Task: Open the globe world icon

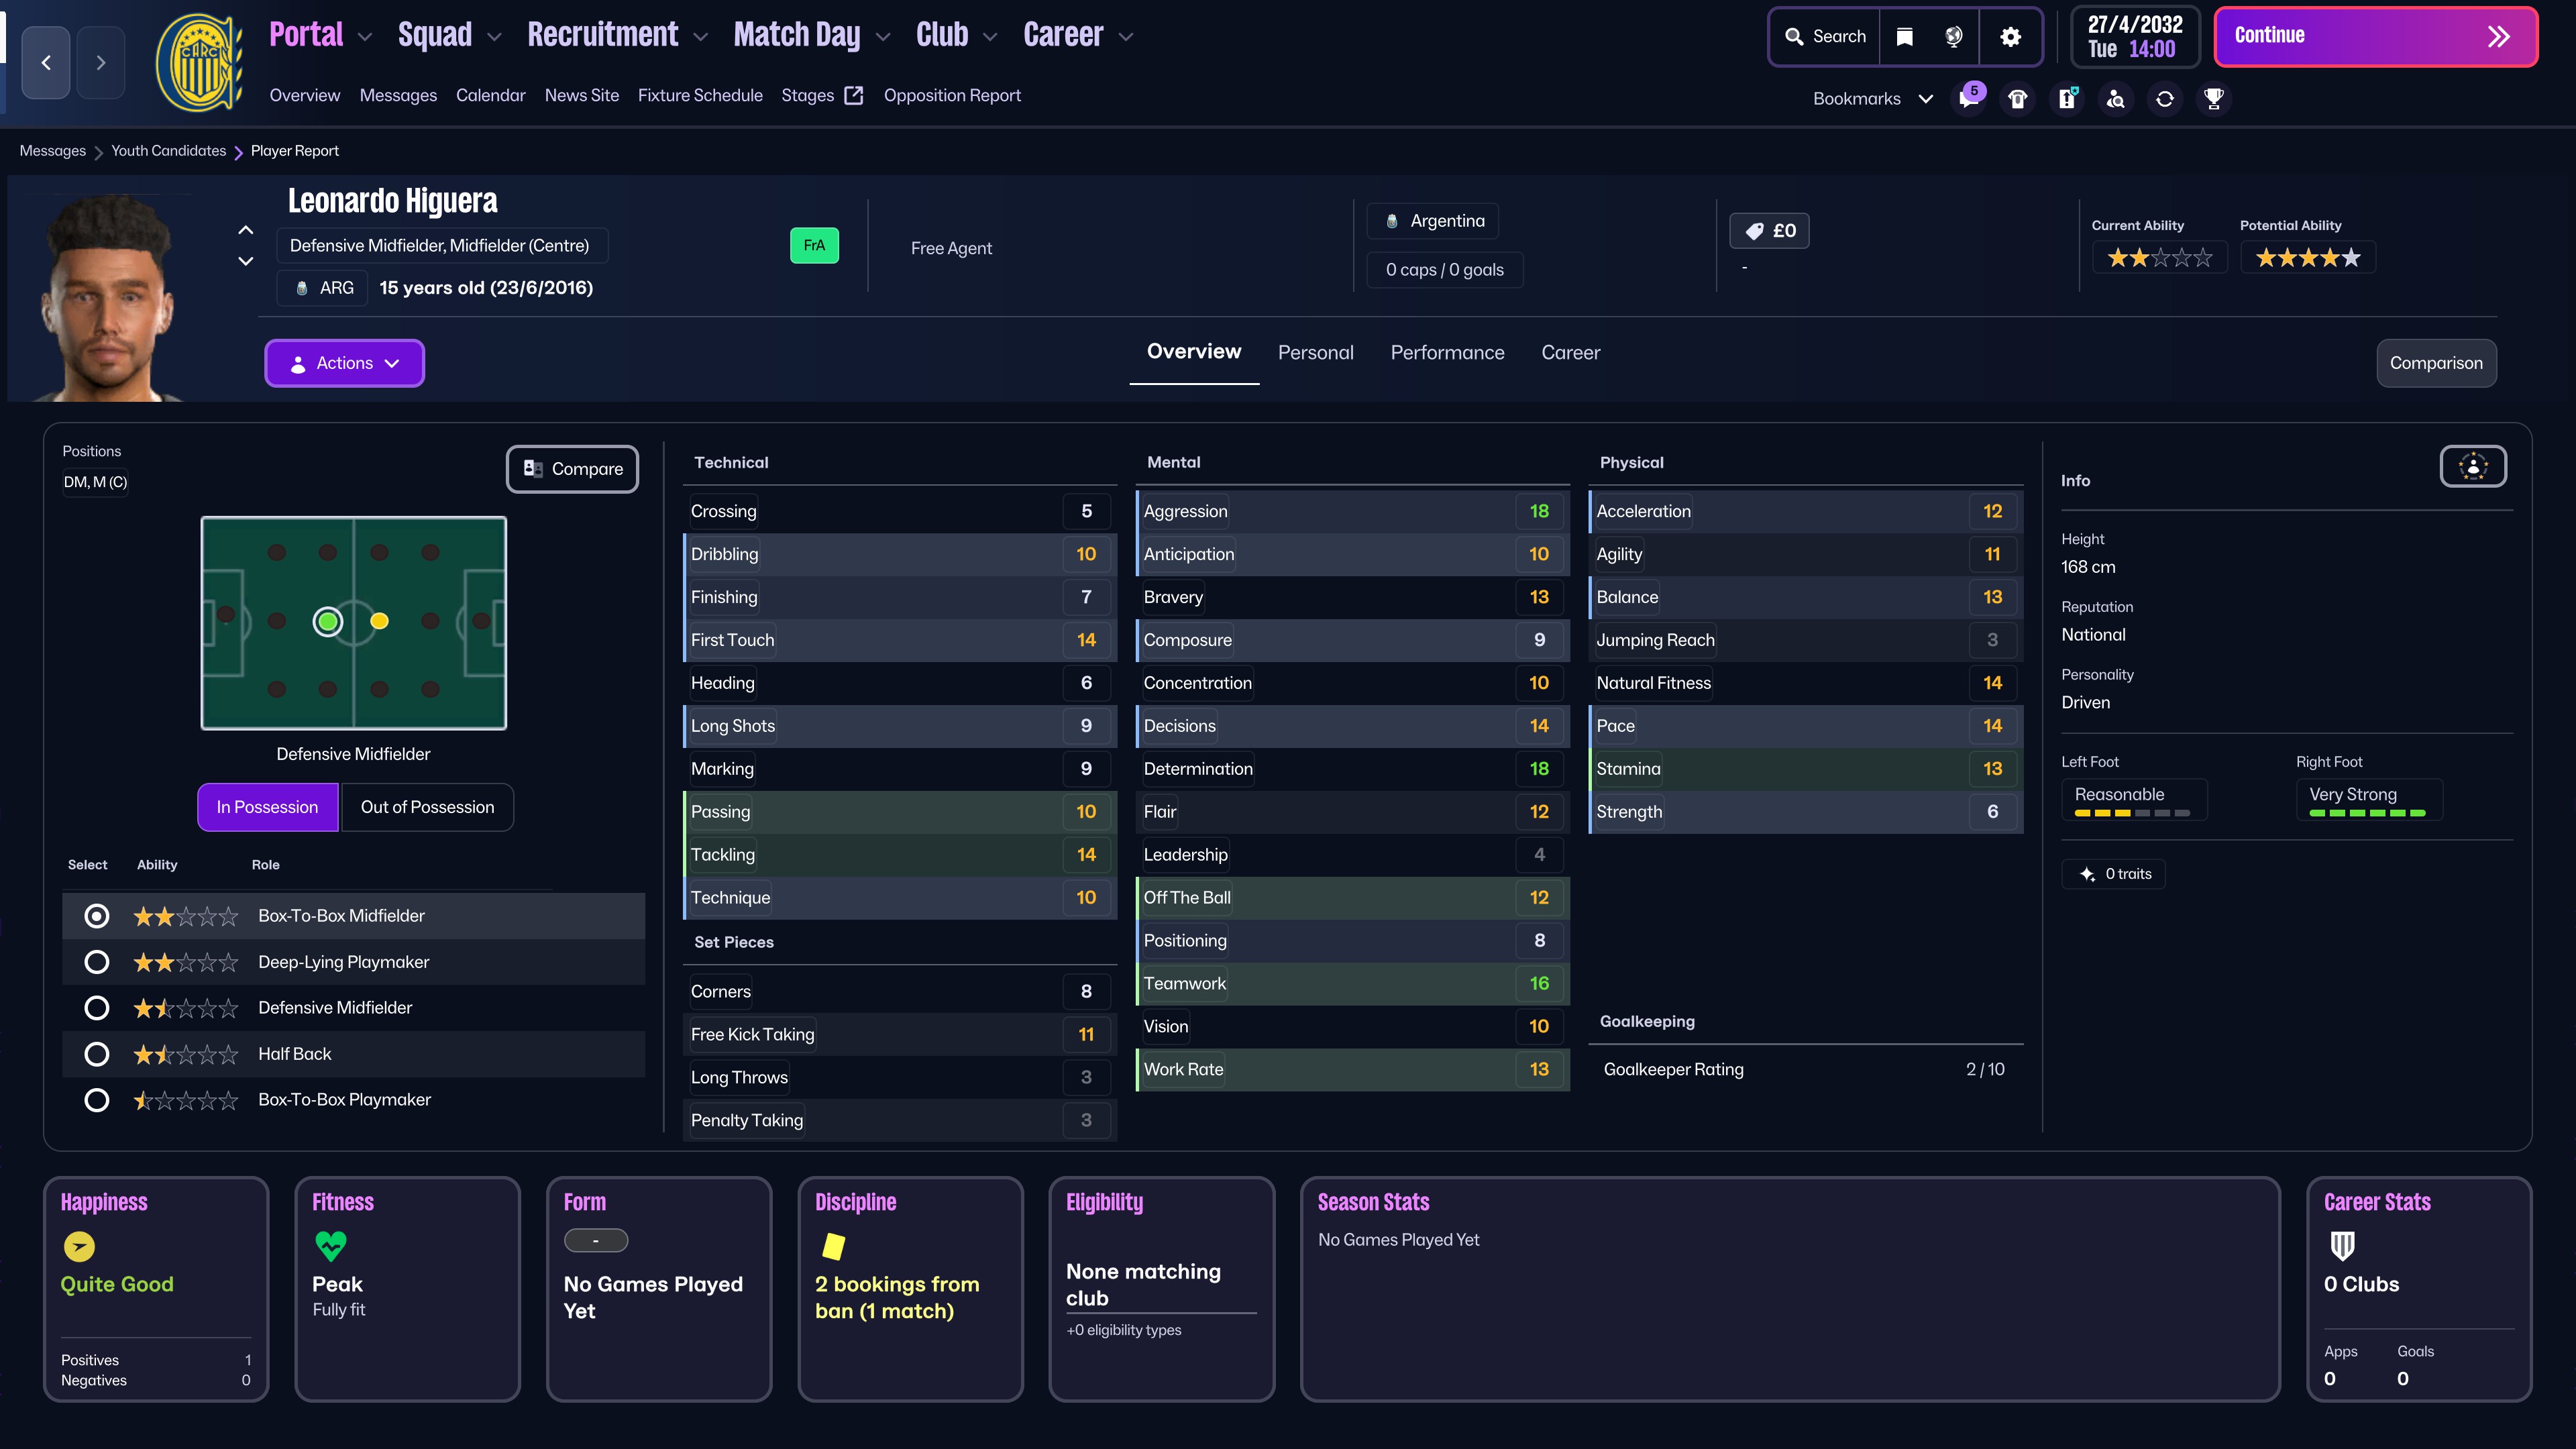Action: coord(1953,37)
